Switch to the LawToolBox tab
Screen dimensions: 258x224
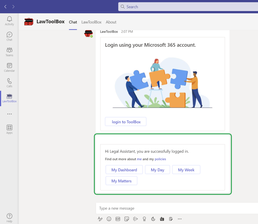(92, 22)
